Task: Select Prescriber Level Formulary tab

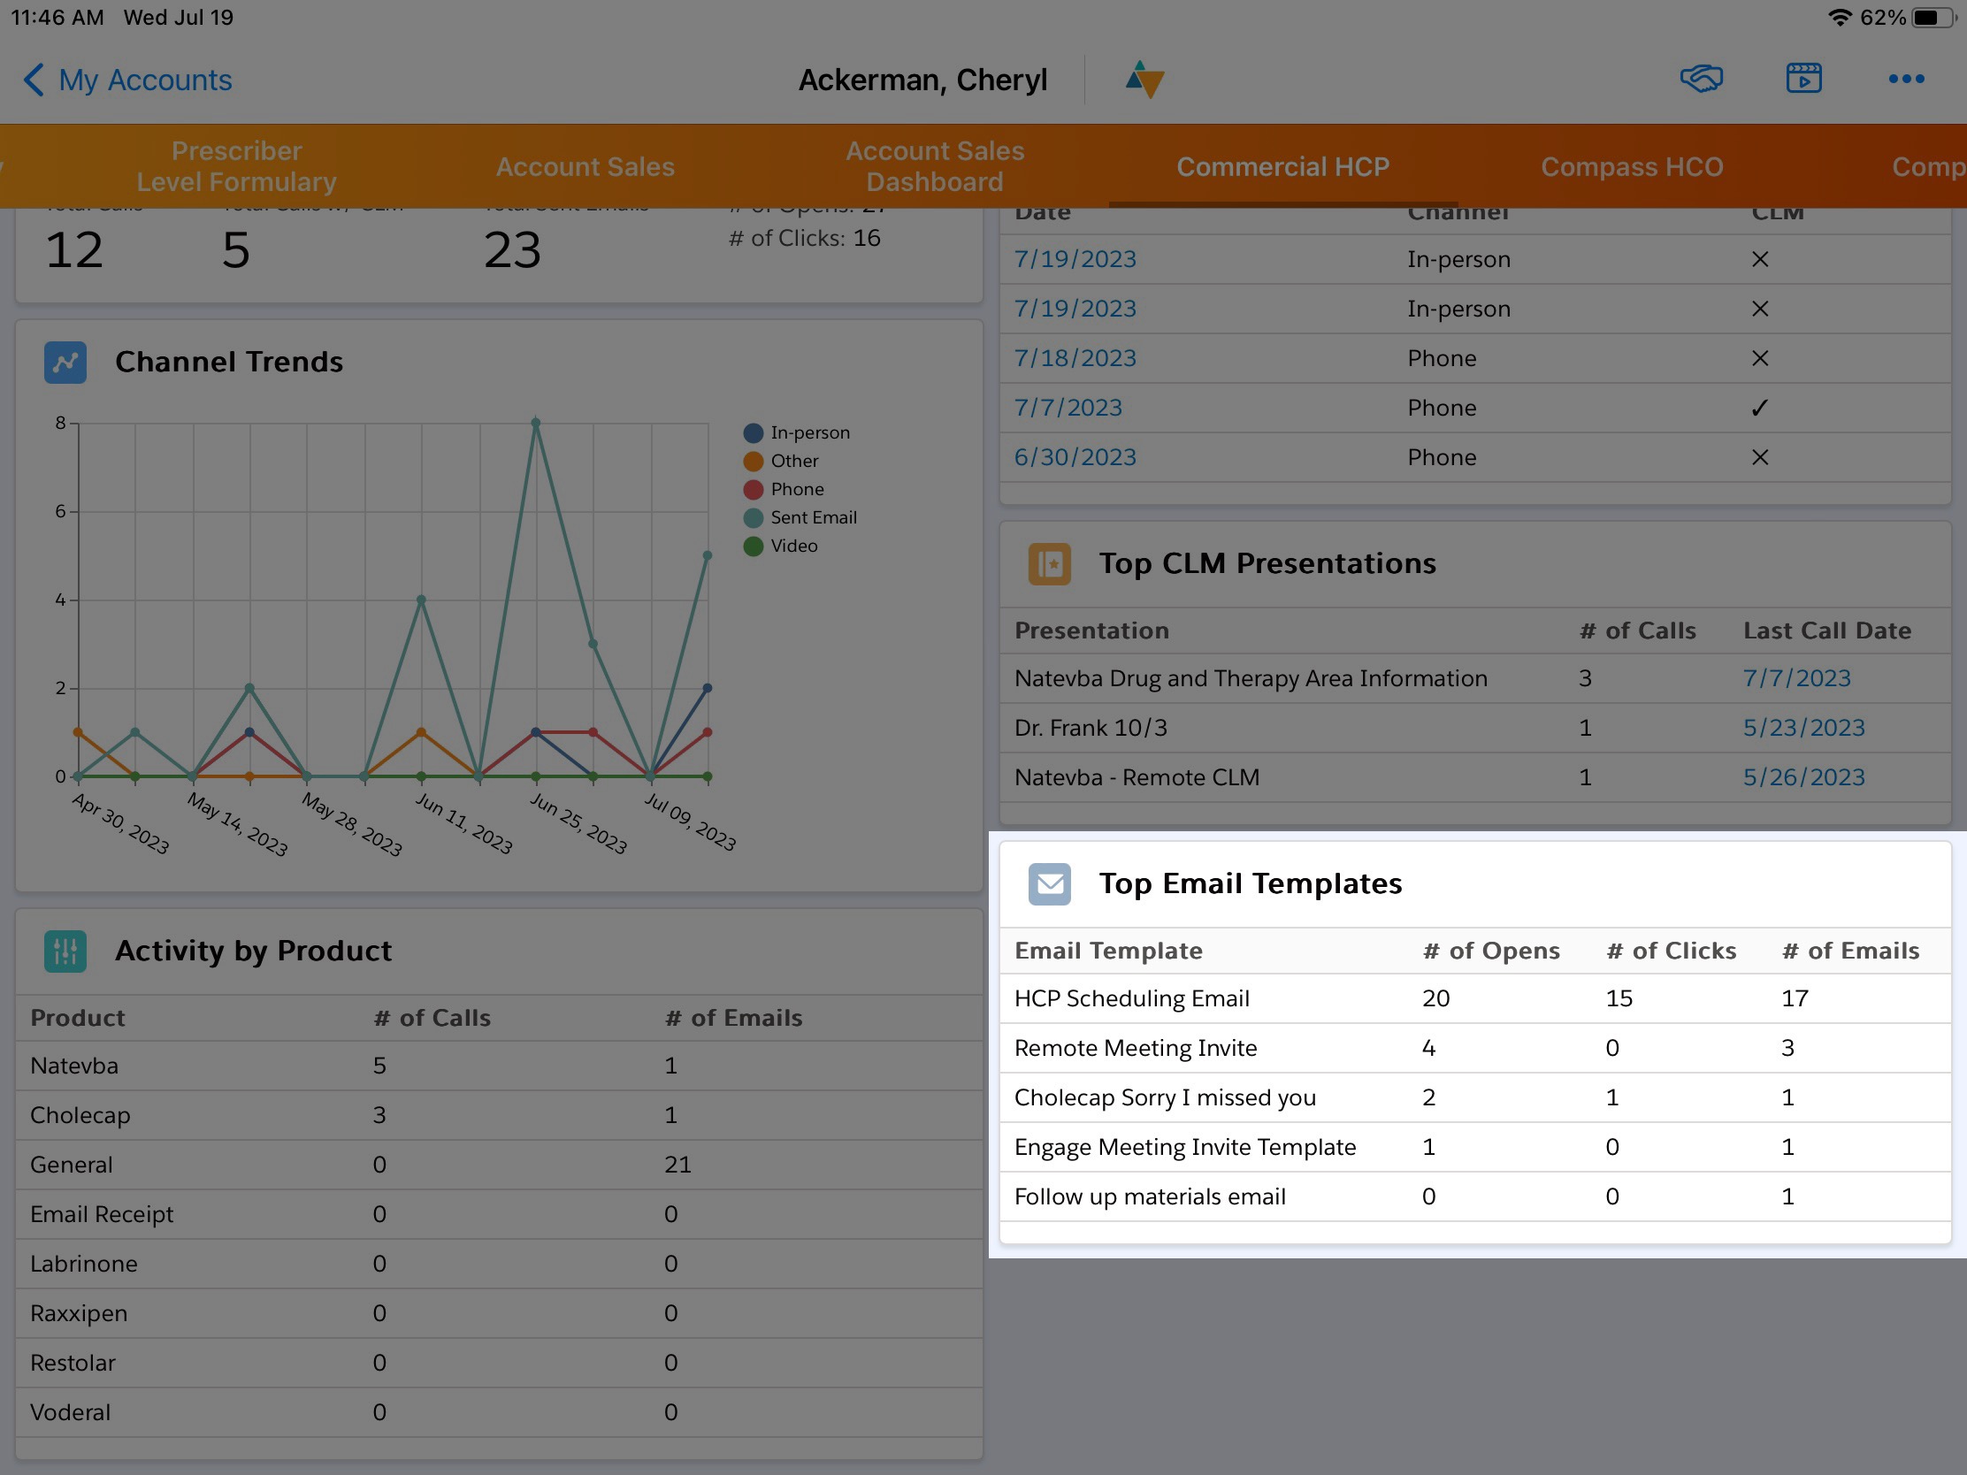Action: coord(235,166)
